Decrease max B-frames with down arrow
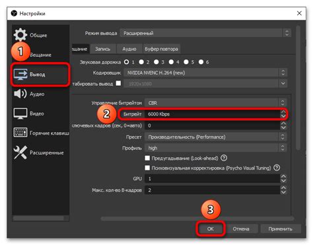 pos(283,192)
